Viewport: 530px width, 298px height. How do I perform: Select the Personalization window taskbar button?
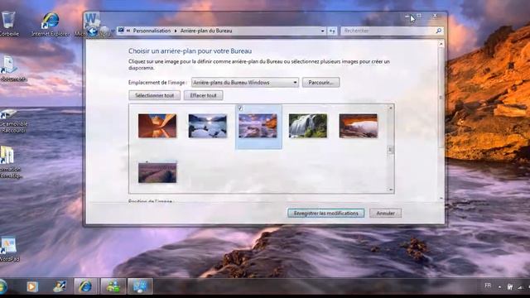click(x=140, y=286)
